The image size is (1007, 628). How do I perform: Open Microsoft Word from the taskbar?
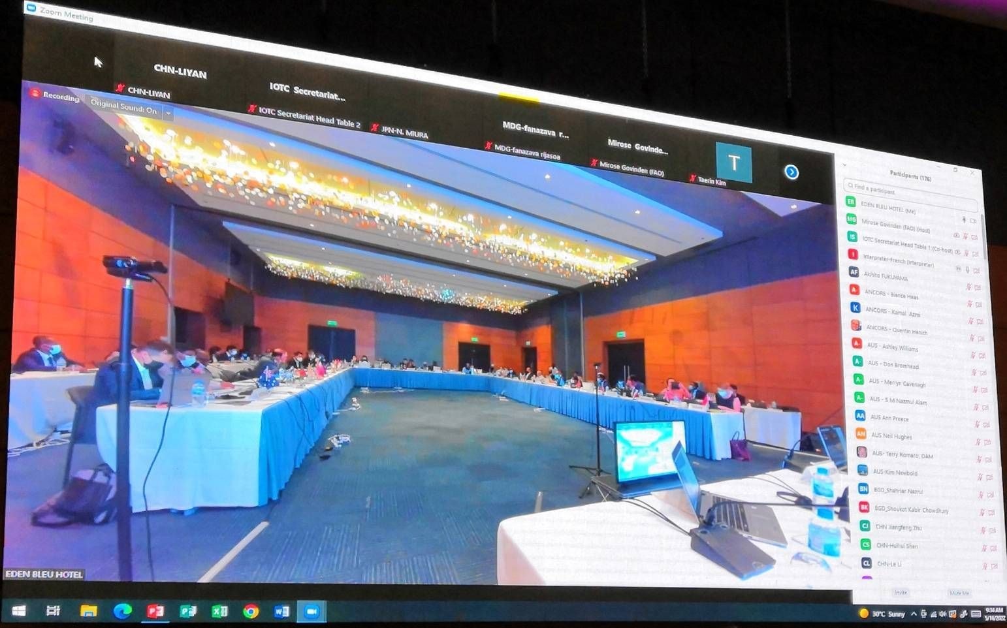[282, 611]
